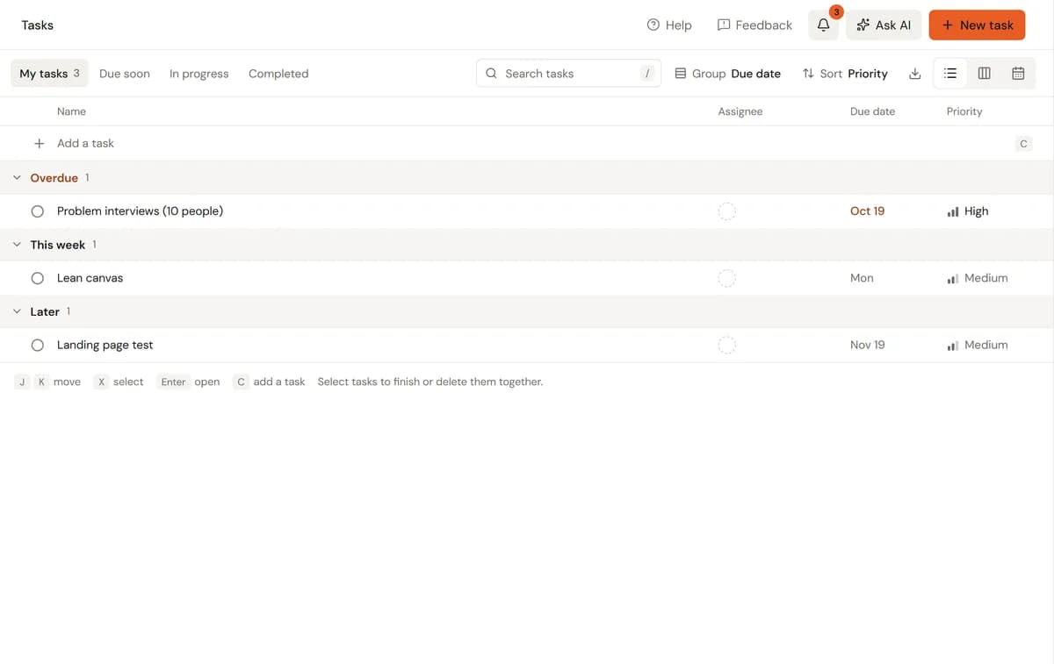Click the Name column header
This screenshot has height=664, width=1054.
[71, 111]
